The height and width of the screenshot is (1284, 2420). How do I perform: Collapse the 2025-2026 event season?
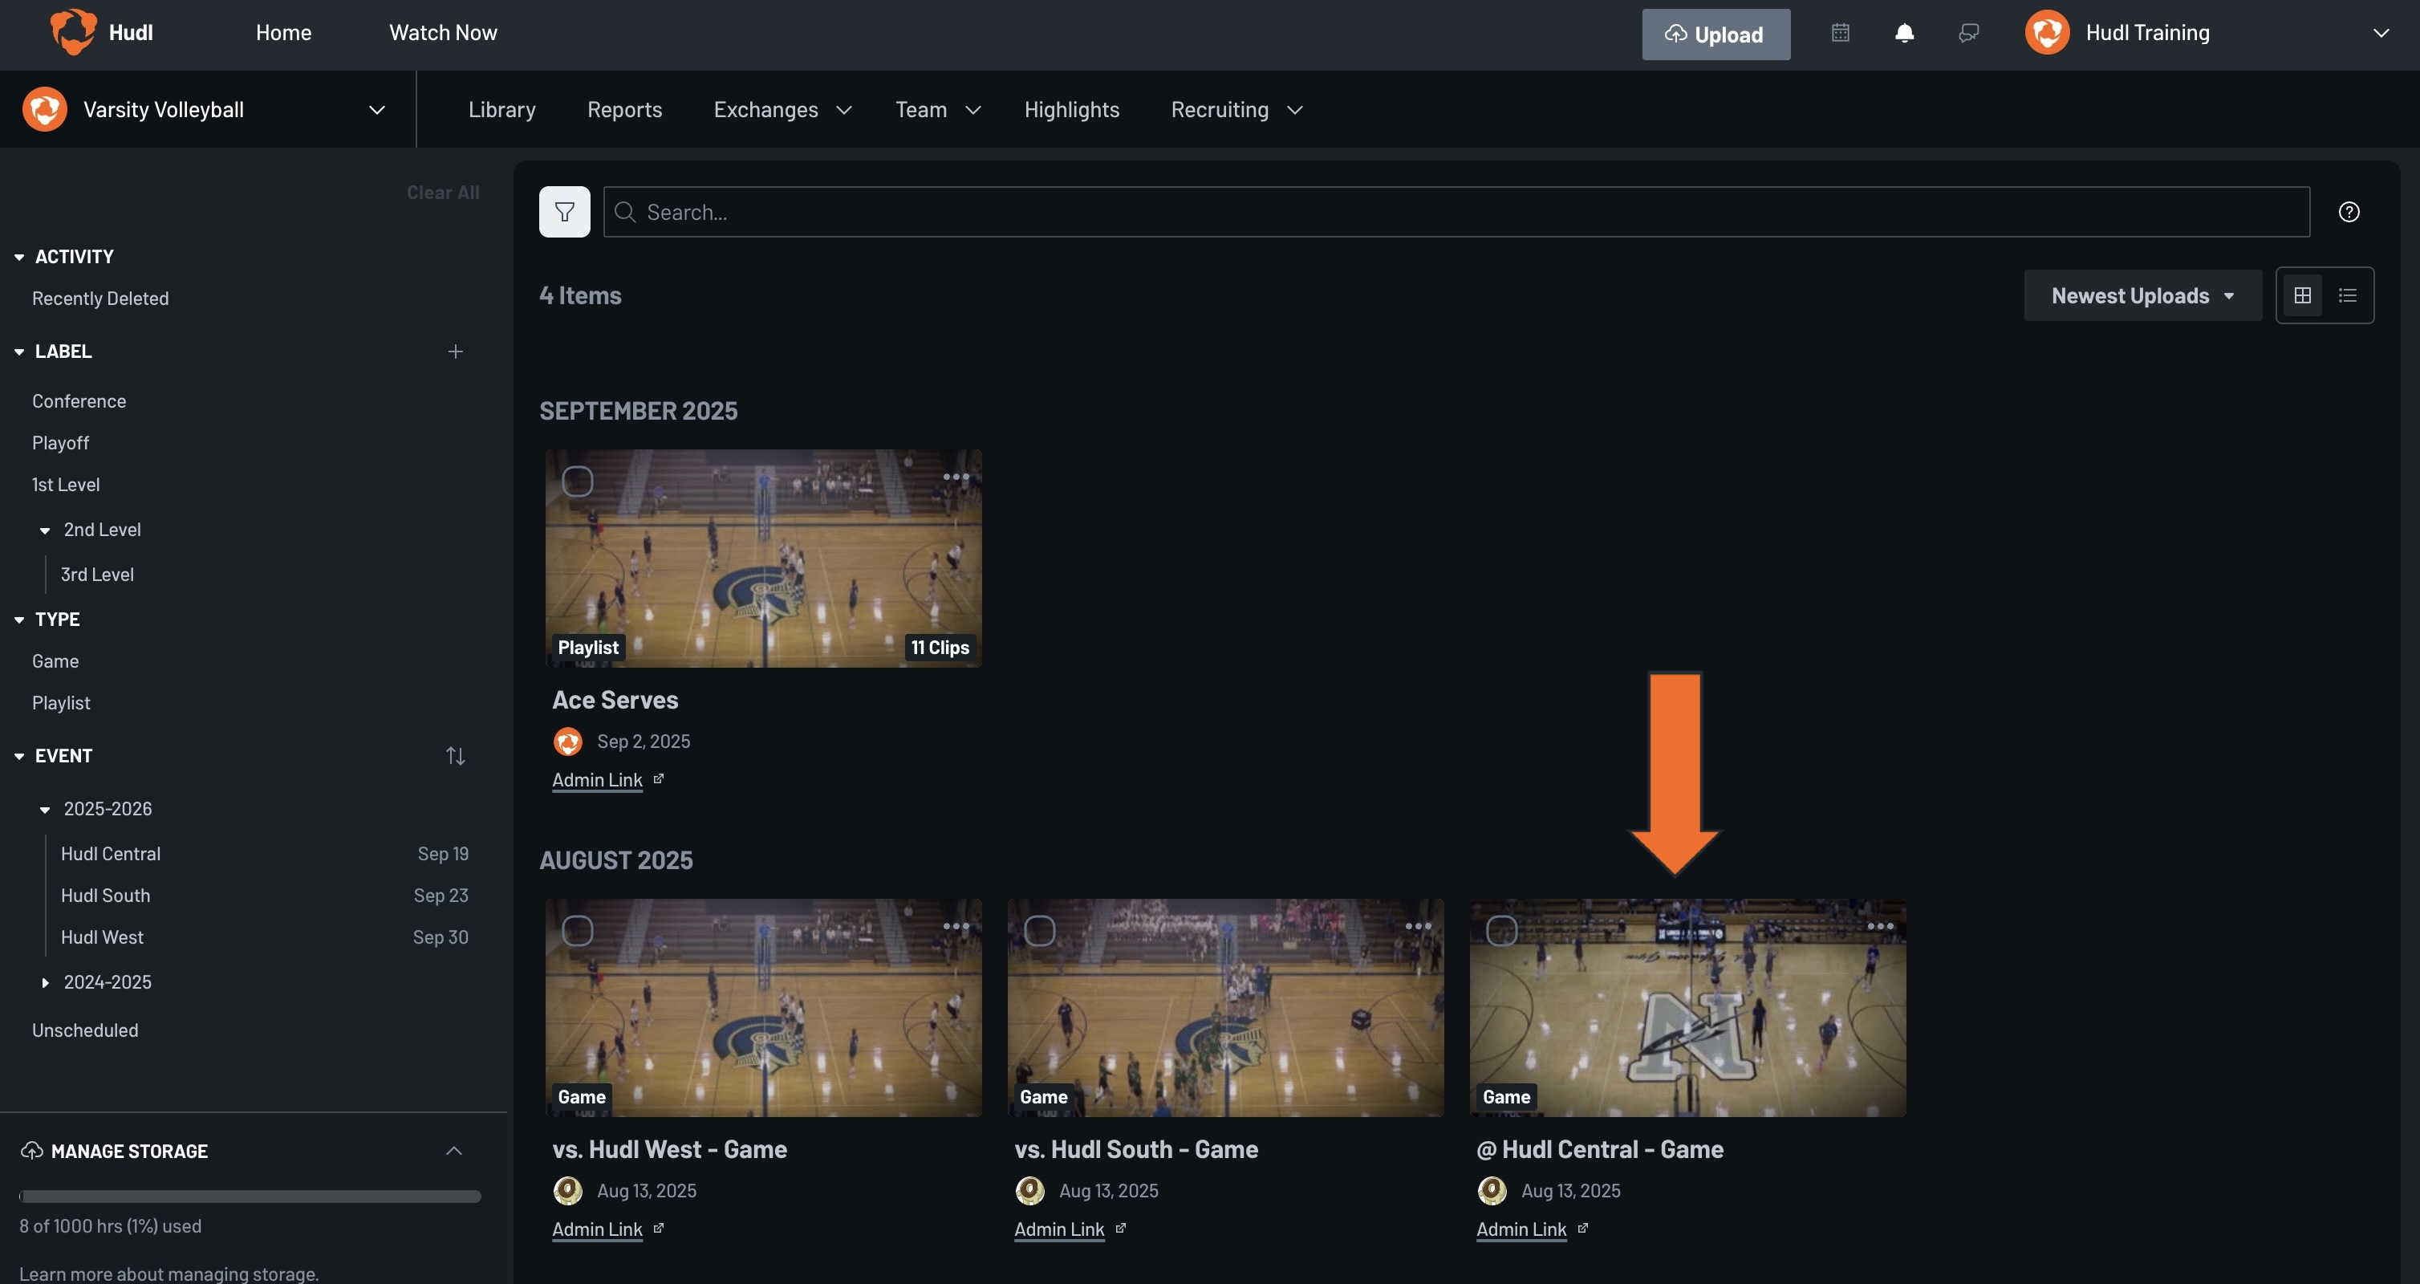pyautogui.click(x=44, y=809)
